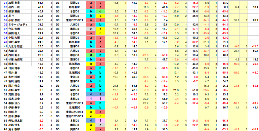Viewport: 259px width, 131px height.
Task: Click the D3 class cell in row 57
Action: [x=57, y=116]
